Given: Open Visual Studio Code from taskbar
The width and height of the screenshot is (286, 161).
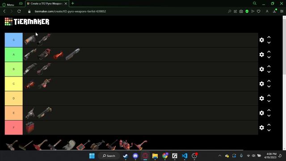Looking at the screenshot, I should (185, 156).
